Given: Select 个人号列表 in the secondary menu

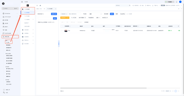Looking at the screenshot, I should [28, 12].
